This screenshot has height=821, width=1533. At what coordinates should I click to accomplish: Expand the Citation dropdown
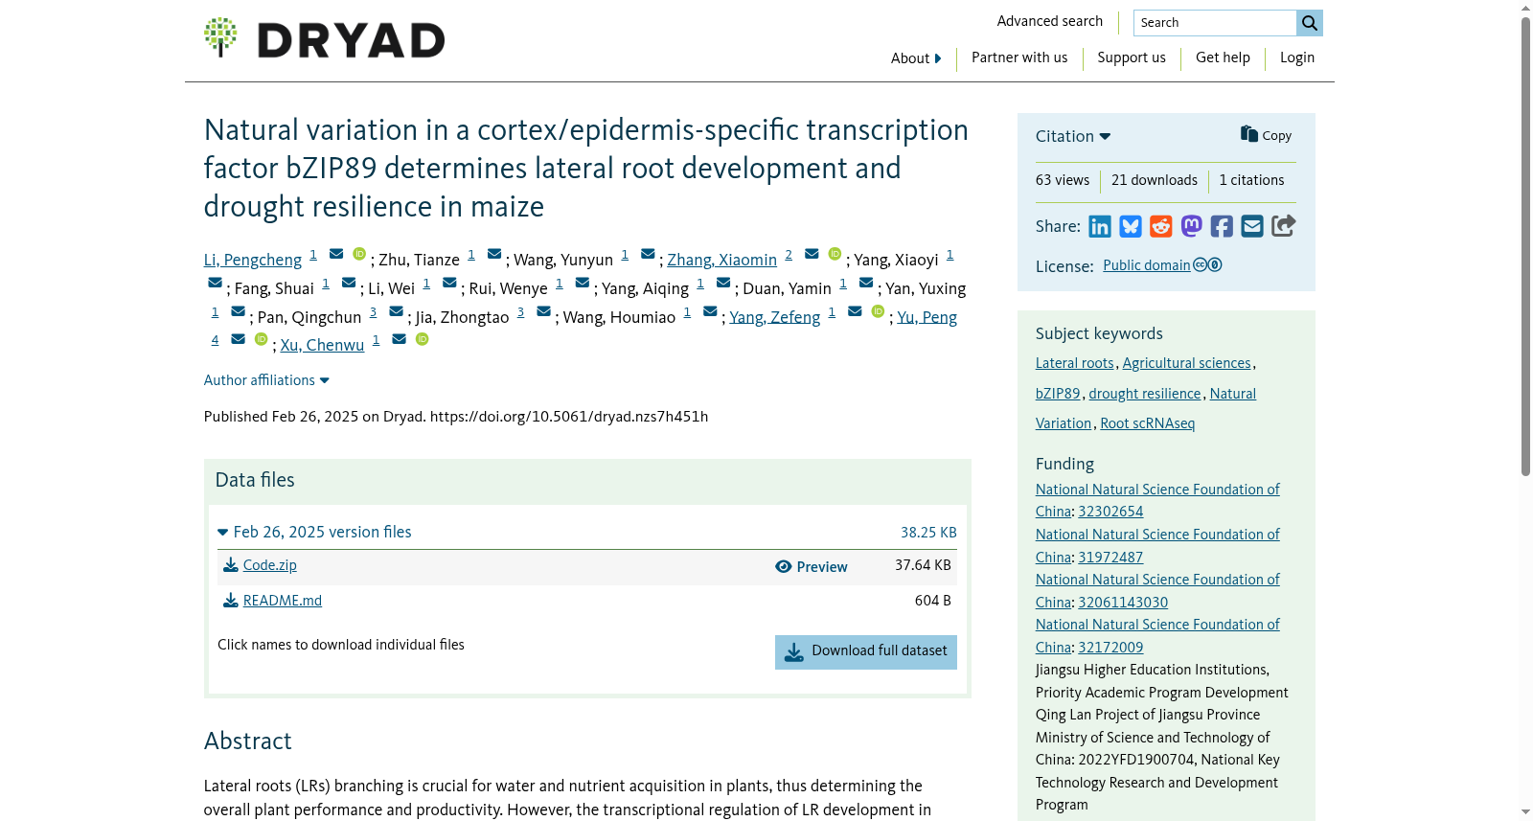(x=1073, y=136)
